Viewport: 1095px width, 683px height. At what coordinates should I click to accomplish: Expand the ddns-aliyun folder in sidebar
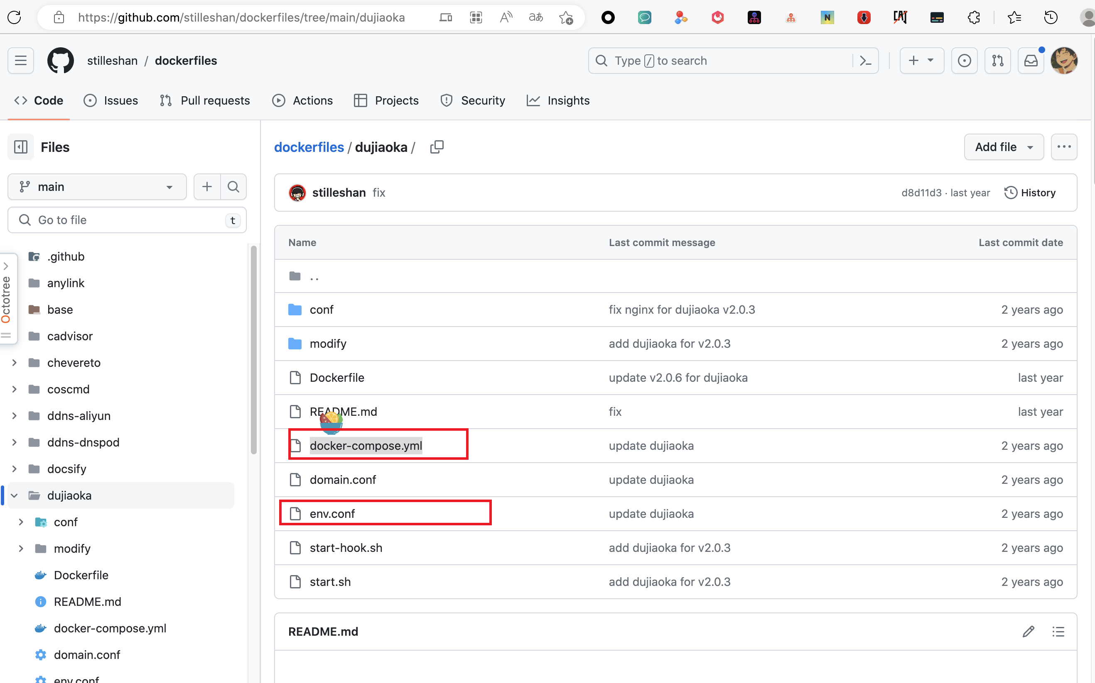(x=13, y=415)
